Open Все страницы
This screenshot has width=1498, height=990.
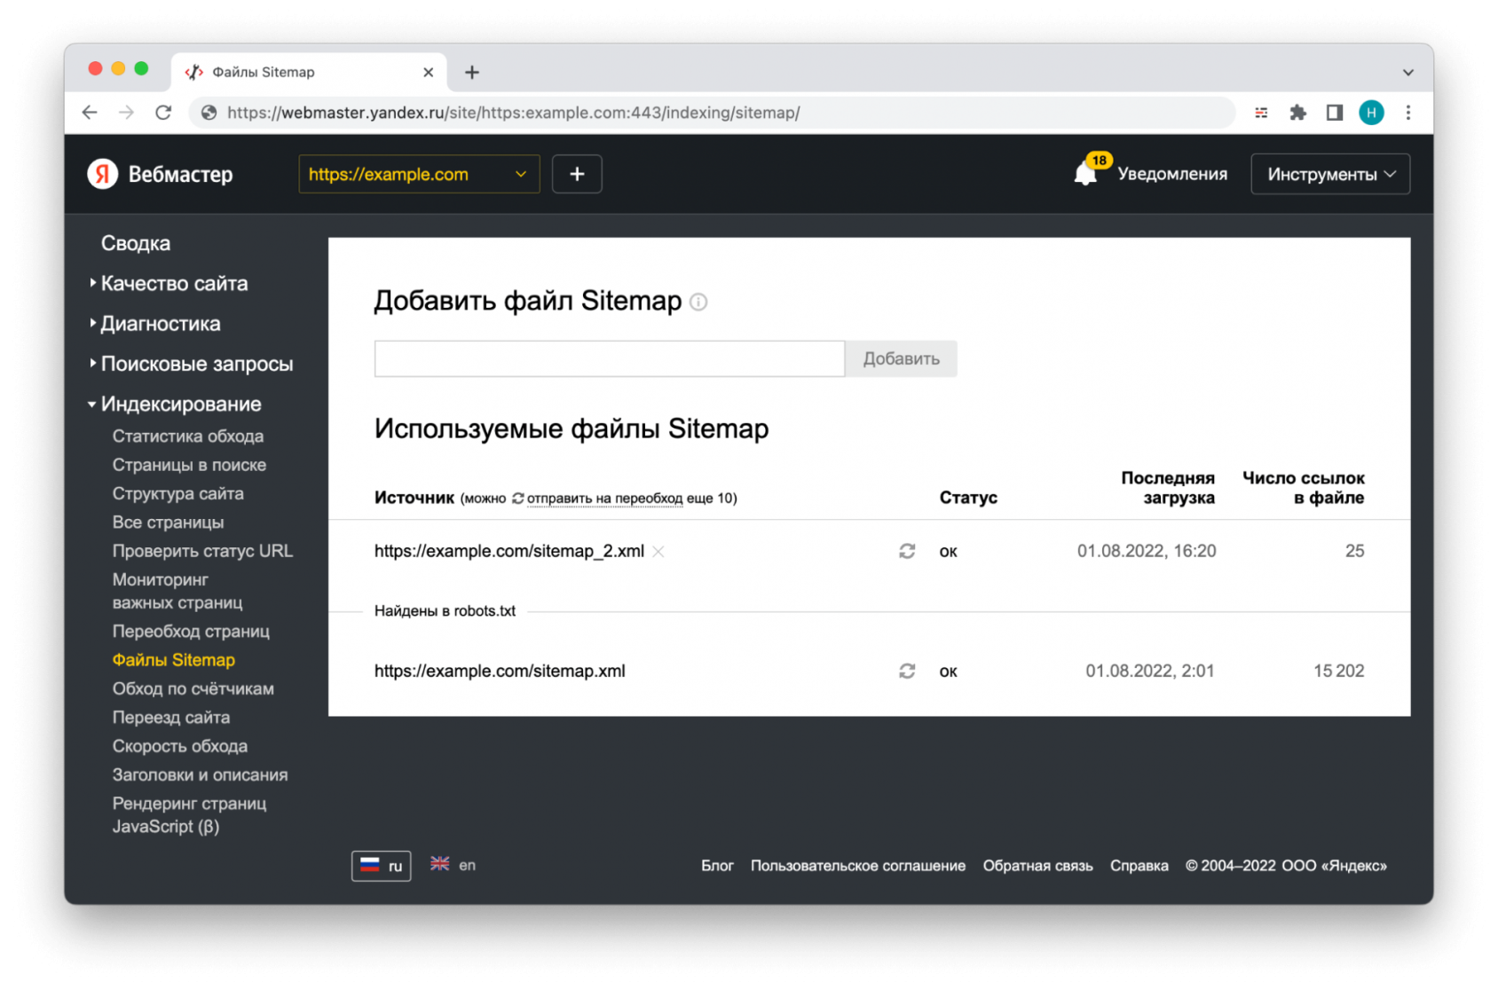point(168,522)
